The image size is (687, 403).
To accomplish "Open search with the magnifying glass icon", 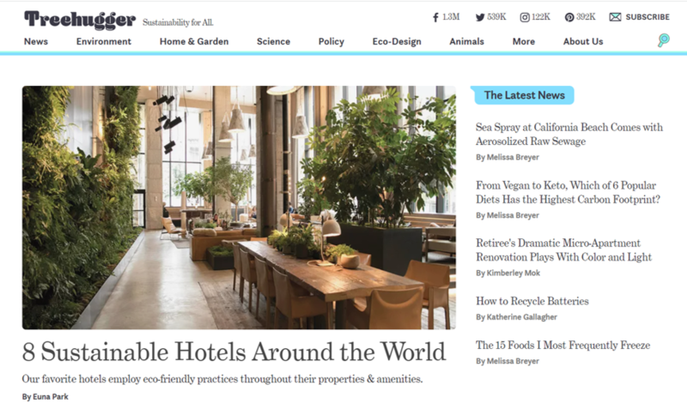I will [664, 40].
